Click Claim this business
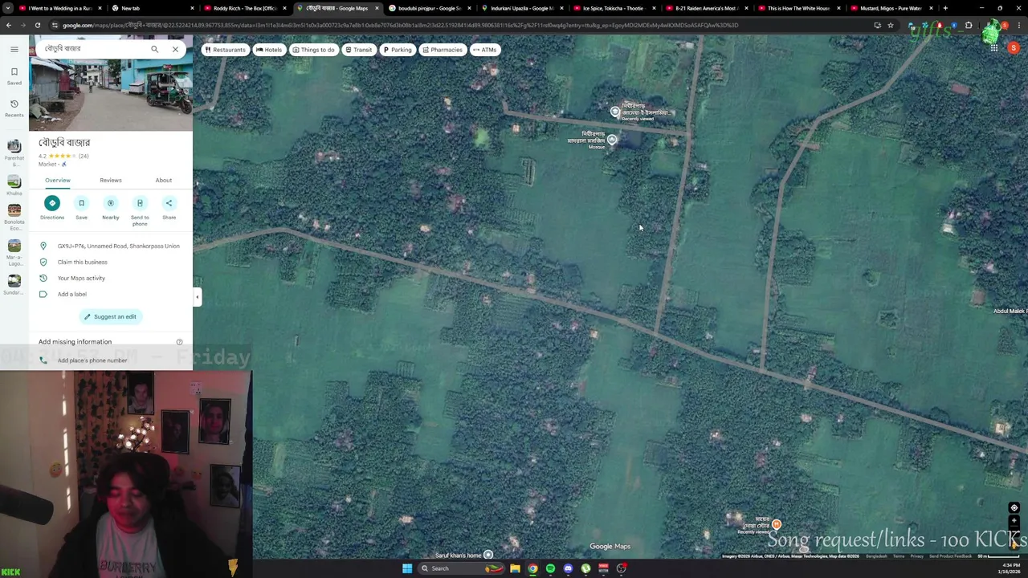The height and width of the screenshot is (578, 1028). pyautogui.click(x=111, y=262)
